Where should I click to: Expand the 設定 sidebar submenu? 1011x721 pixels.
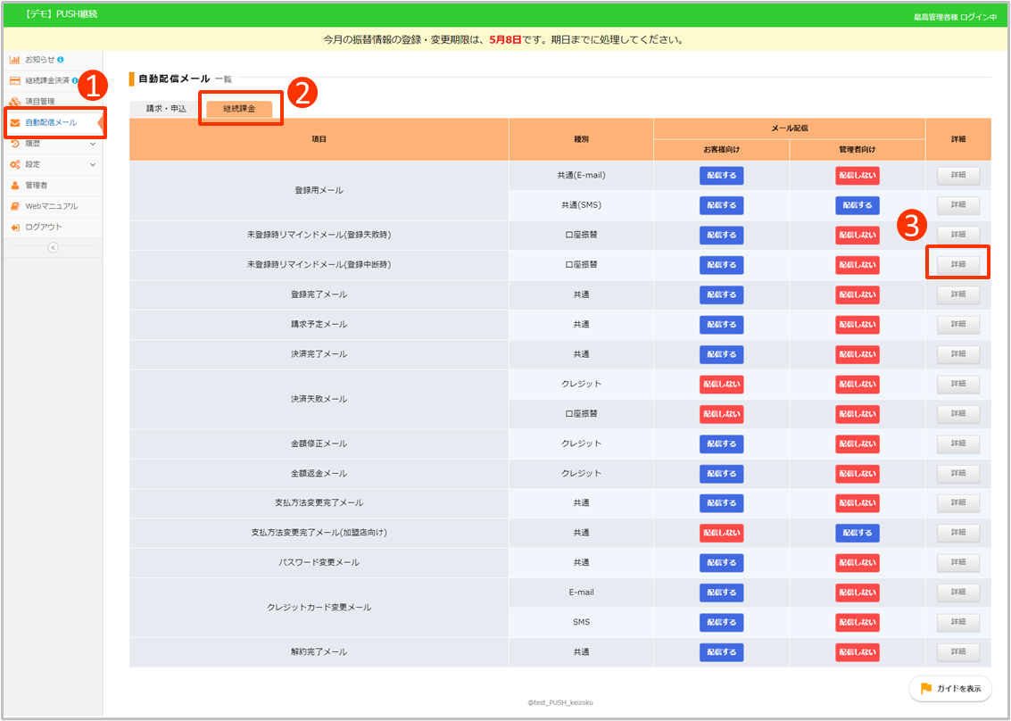(92, 164)
